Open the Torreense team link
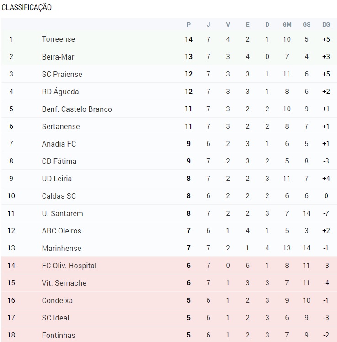This screenshot has height=342, width=337. pyautogui.click(x=59, y=39)
